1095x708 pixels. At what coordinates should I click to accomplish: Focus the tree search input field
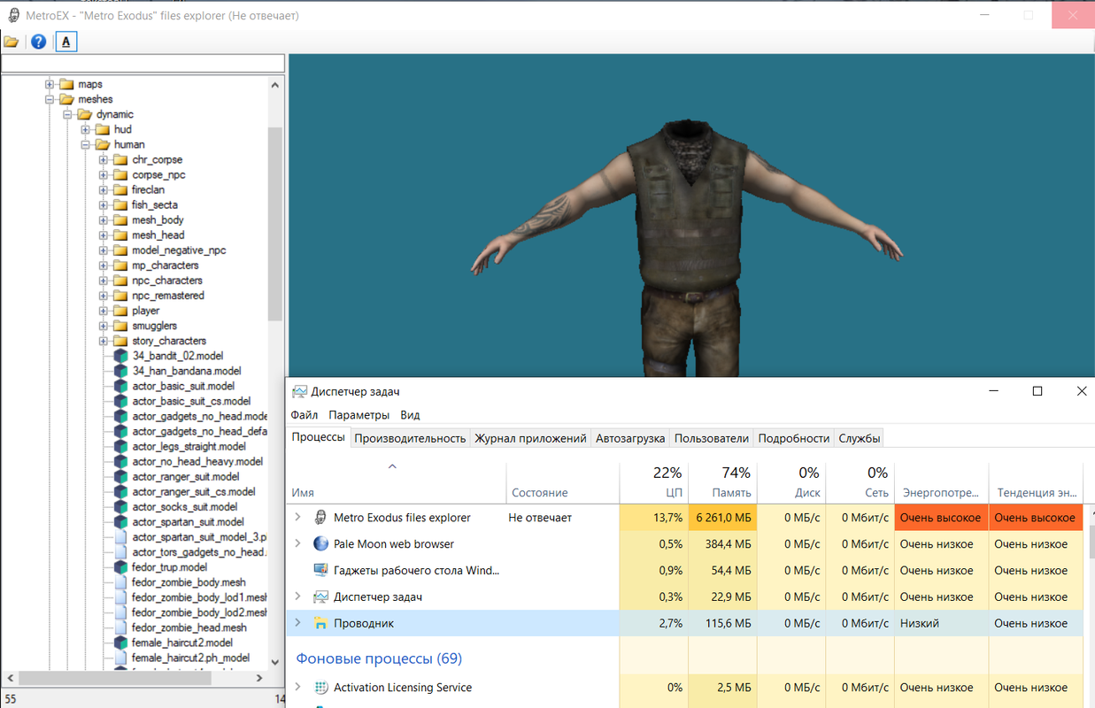143,64
